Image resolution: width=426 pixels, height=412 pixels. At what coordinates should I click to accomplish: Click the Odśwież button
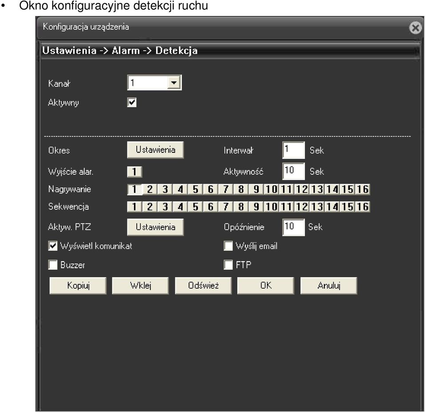click(x=203, y=286)
